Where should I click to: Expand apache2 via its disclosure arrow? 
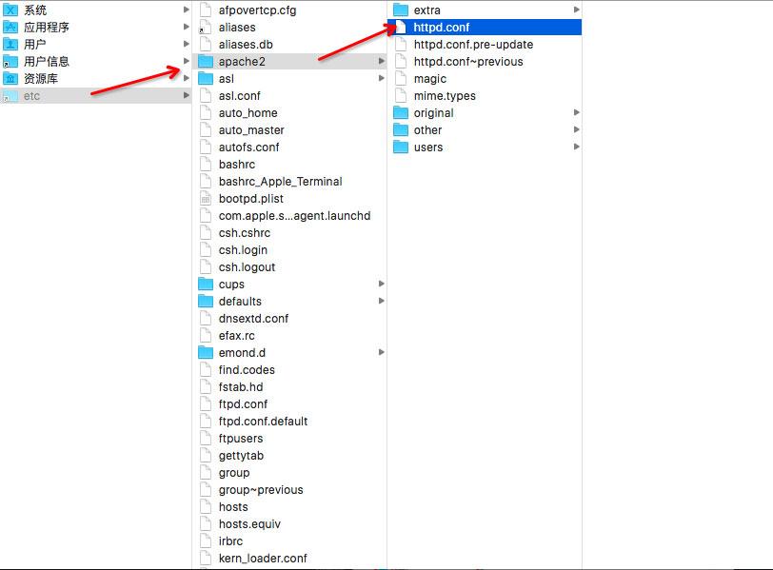[382, 61]
